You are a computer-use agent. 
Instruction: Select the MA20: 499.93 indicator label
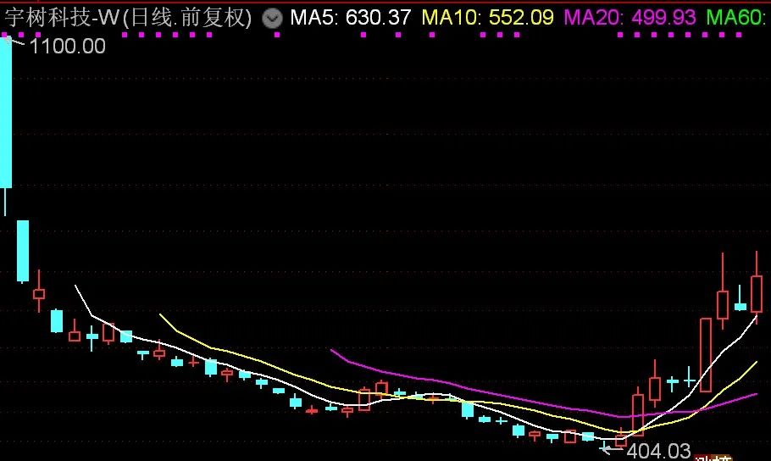pyautogui.click(x=630, y=18)
